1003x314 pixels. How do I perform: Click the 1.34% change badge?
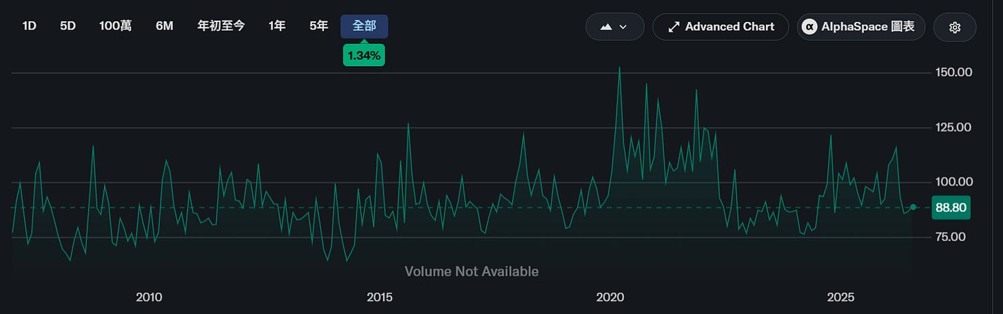coord(364,56)
